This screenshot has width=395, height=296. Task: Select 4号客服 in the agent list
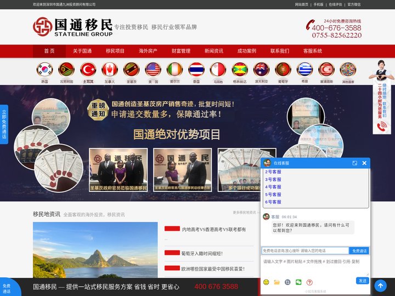pyautogui.click(x=273, y=187)
